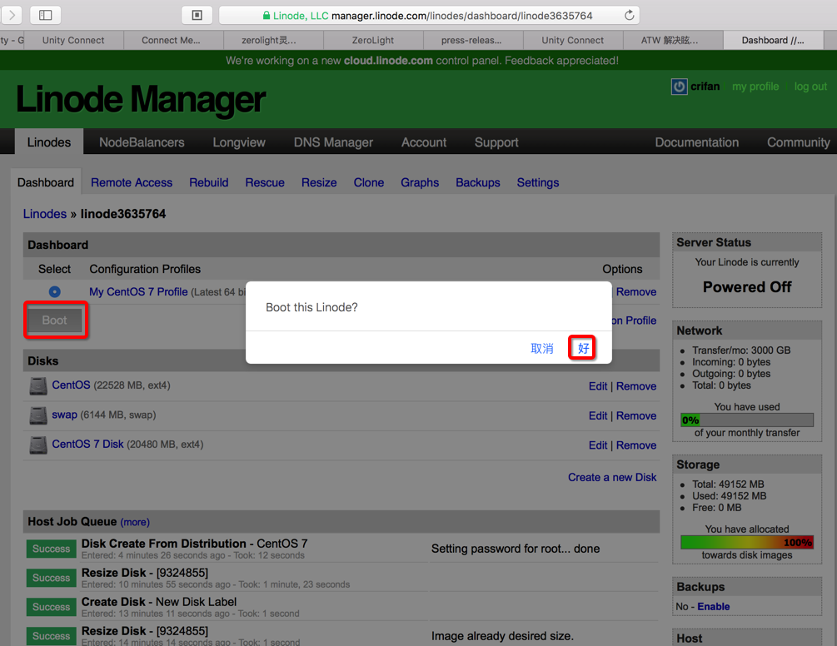Switch to the ZeroLight browser tab
This screenshot has height=646, width=837.
[373, 40]
